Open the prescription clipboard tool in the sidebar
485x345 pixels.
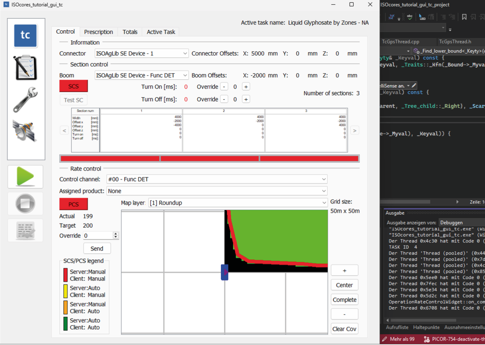(25, 67)
